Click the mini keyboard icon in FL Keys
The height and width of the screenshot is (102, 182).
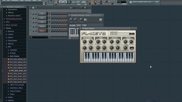[x=132, y=48]
